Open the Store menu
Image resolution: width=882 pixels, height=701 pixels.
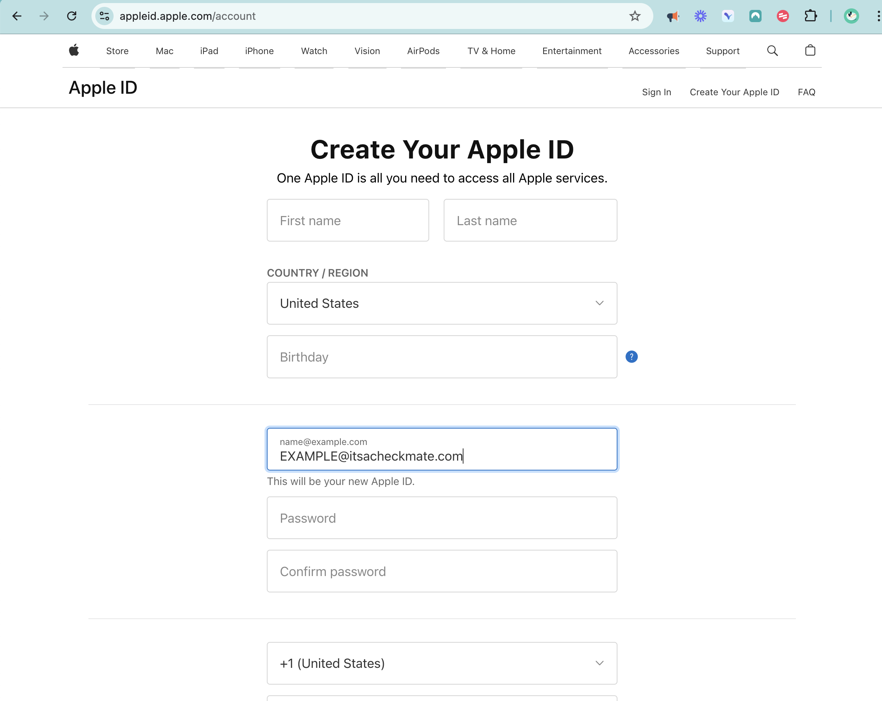coord(117,51)
